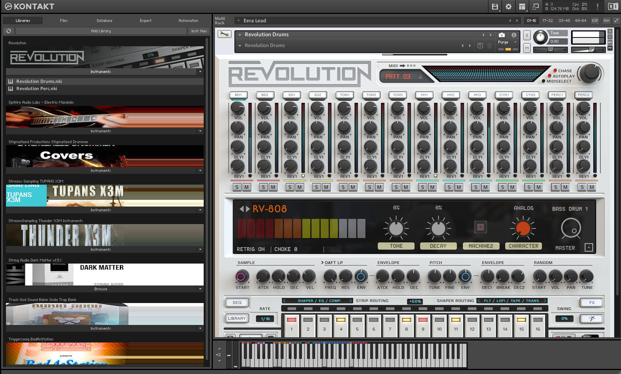Expand TUPANS X3M Instruments dropdown
The image size is (621, 374).
[x=200, y=210]
